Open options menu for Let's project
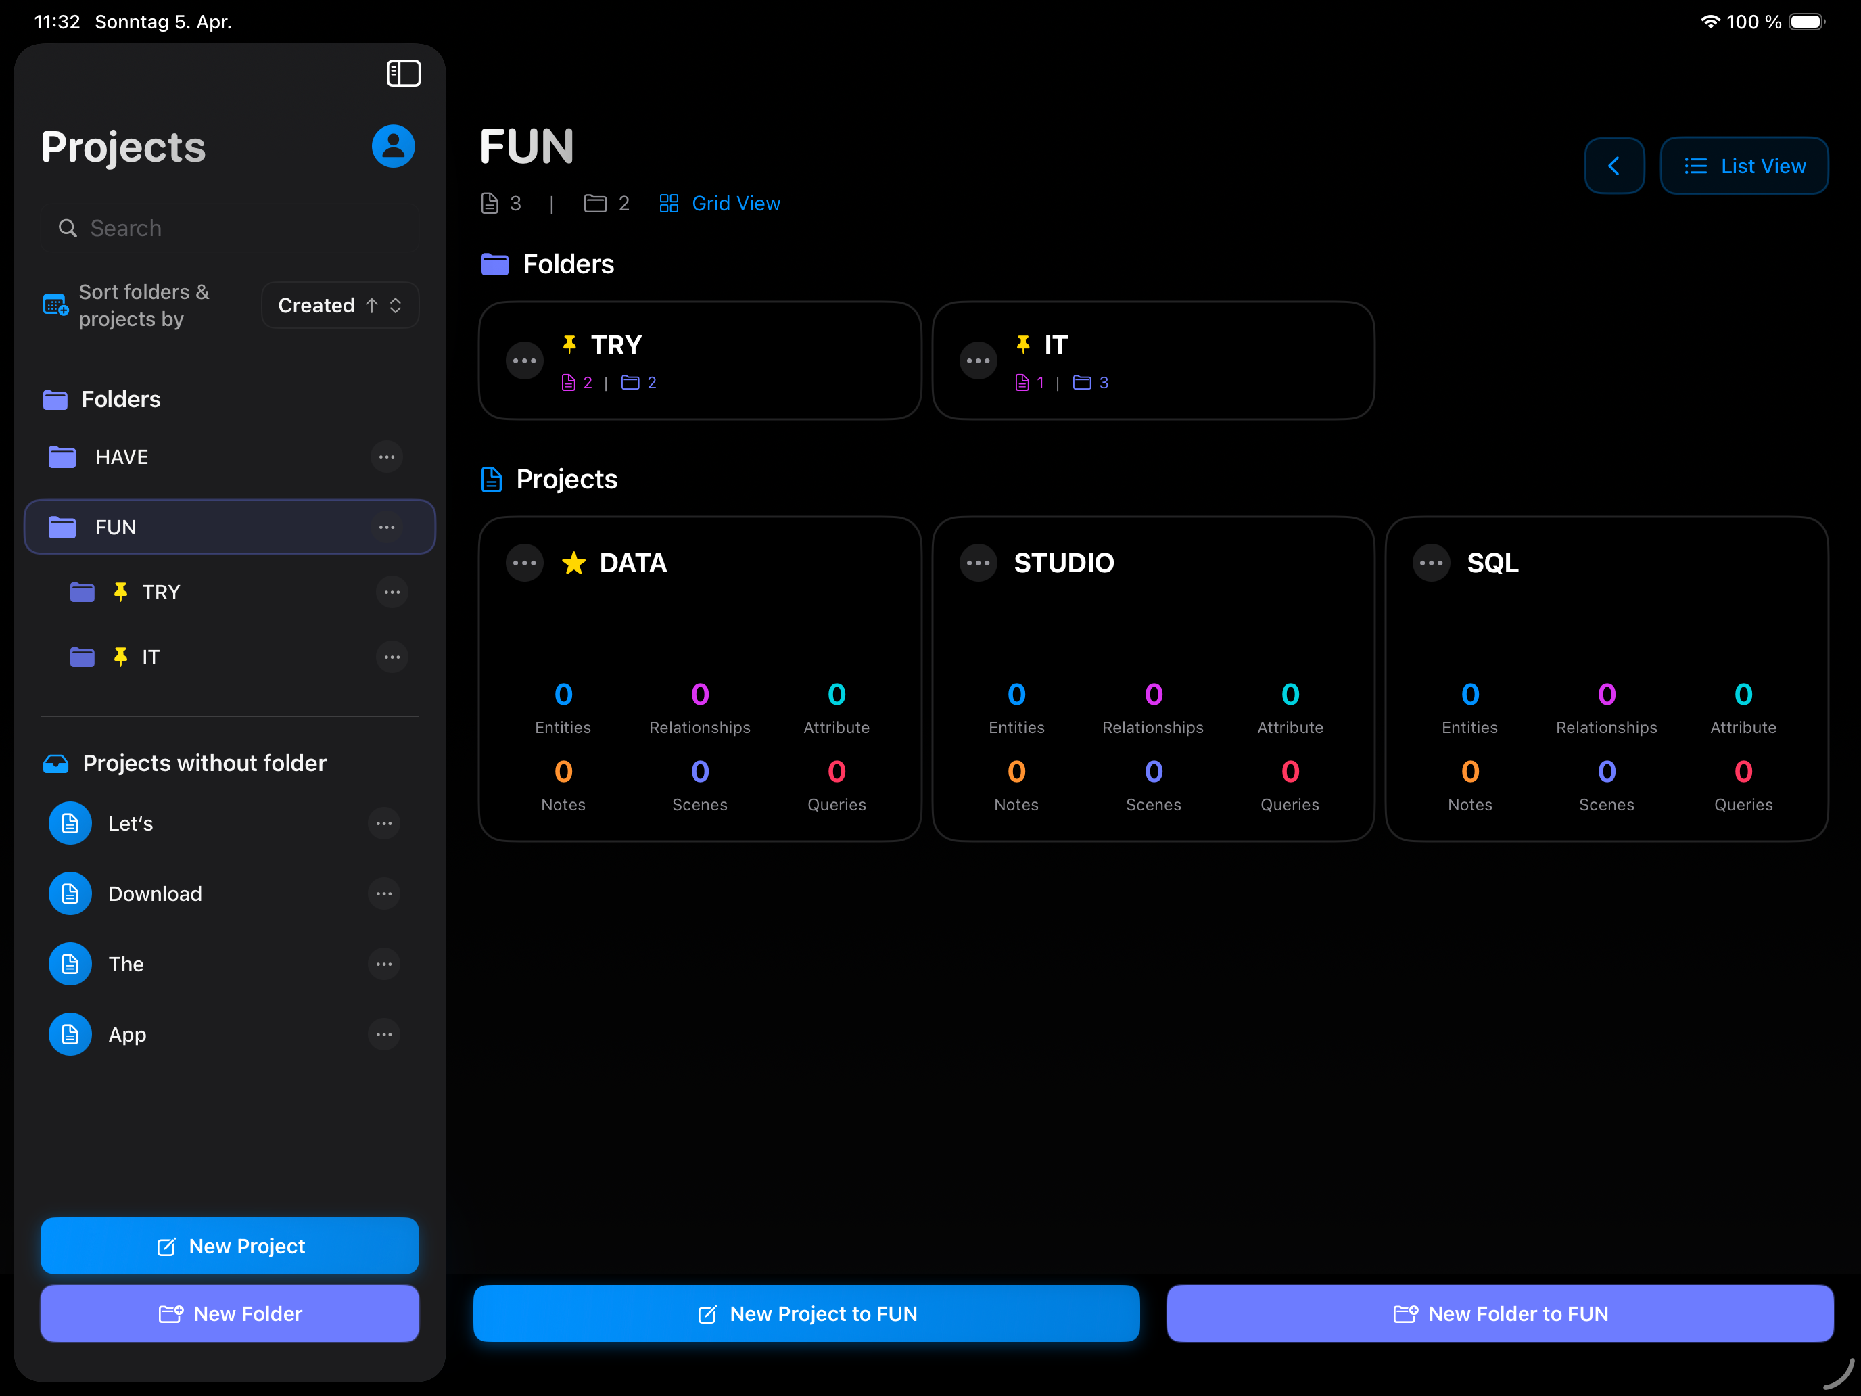1861x1396 pixels. point(383,824)
